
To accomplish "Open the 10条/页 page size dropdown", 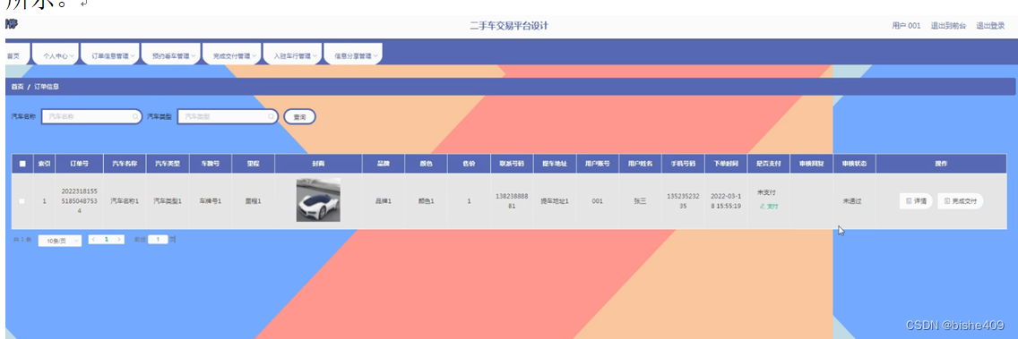I will pos(60,241).
